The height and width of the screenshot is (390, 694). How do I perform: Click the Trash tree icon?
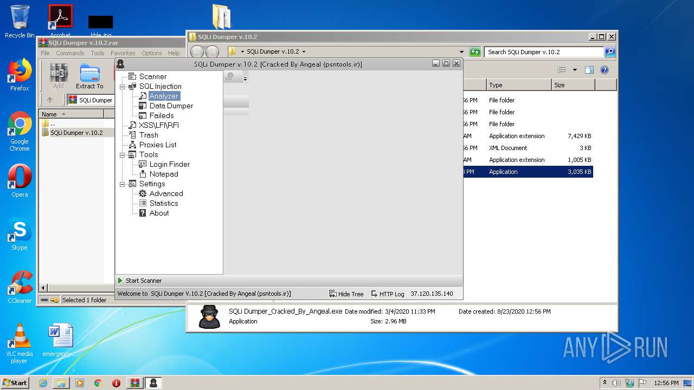click(132, 135)
